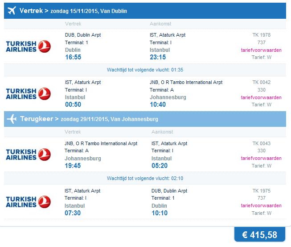The image size is (291, 247).
Task: Select the Terugkeer zondag 29/11/2015 header bar
Action: tap(145, 119)
